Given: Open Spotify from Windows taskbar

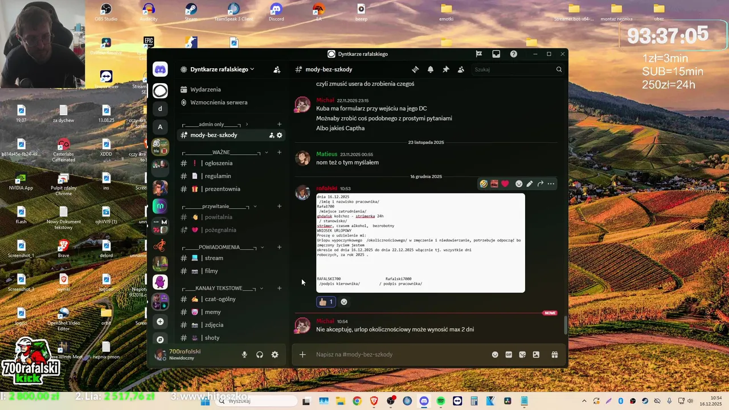Looking at the screenshot, I should pyautogui.click(x=441, y=401).
